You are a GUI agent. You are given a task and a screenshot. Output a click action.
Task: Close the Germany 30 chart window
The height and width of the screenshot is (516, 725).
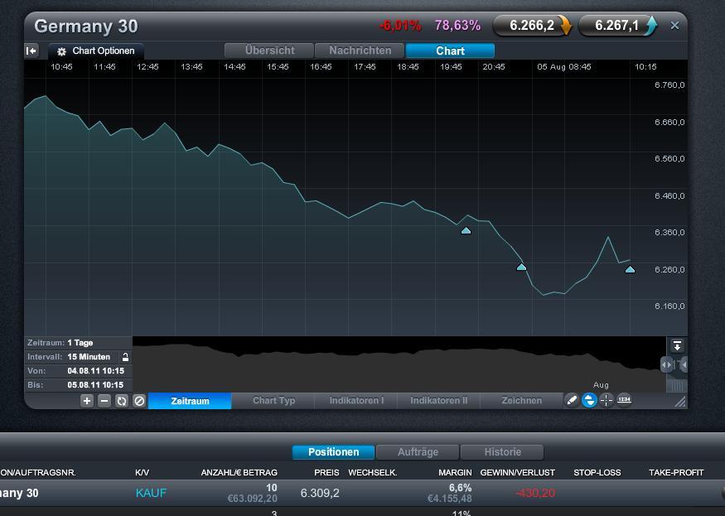674,26
